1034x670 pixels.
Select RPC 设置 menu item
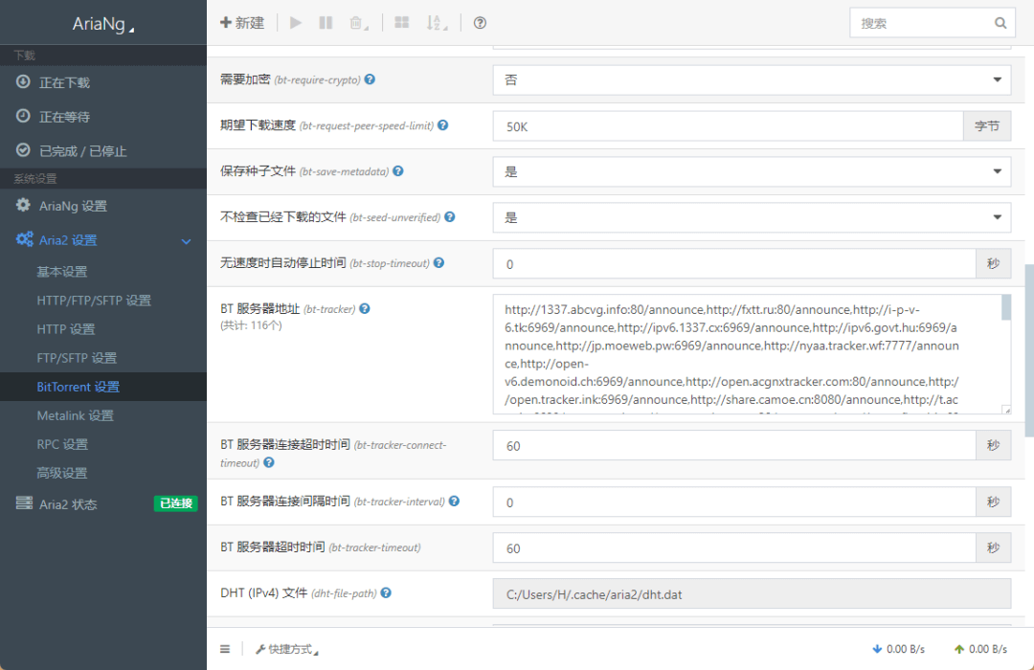(62, 444)
